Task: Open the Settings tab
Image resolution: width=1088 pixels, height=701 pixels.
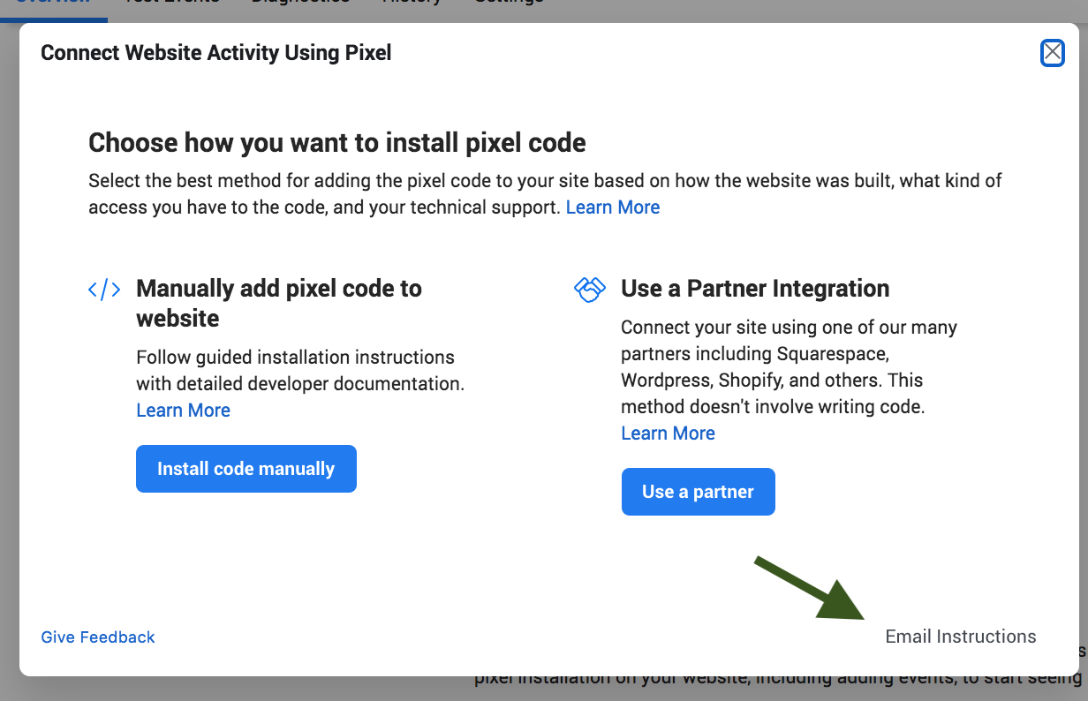Action: coord(509,3)
